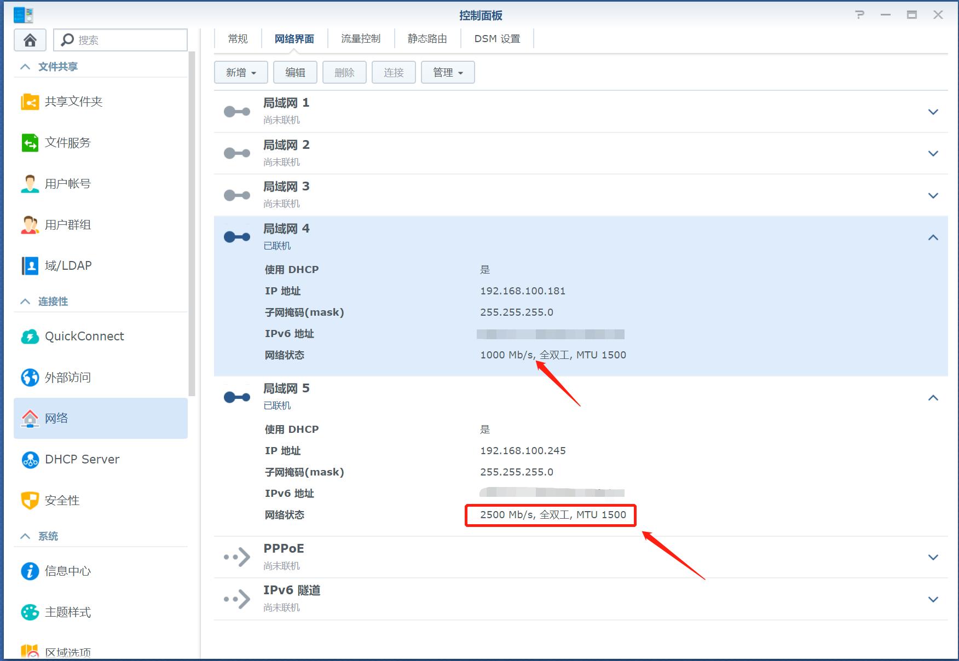Open the 安全性 (Security) panel

(61, 500)
